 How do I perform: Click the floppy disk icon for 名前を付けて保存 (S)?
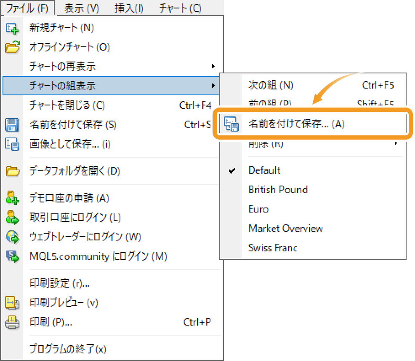click(x=12, y=125)
